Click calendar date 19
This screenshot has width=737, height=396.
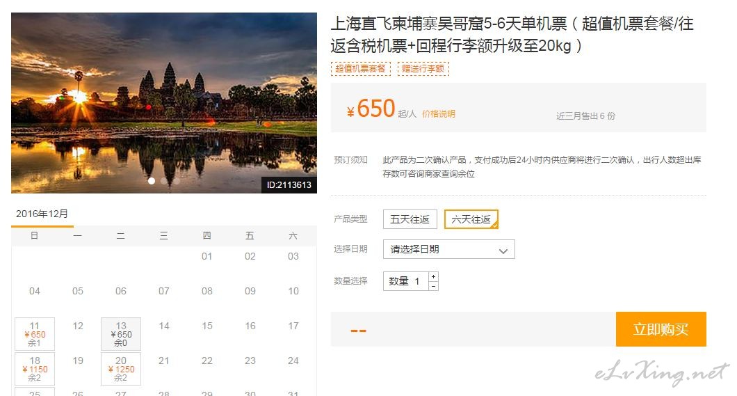click(x=78, y=361)
